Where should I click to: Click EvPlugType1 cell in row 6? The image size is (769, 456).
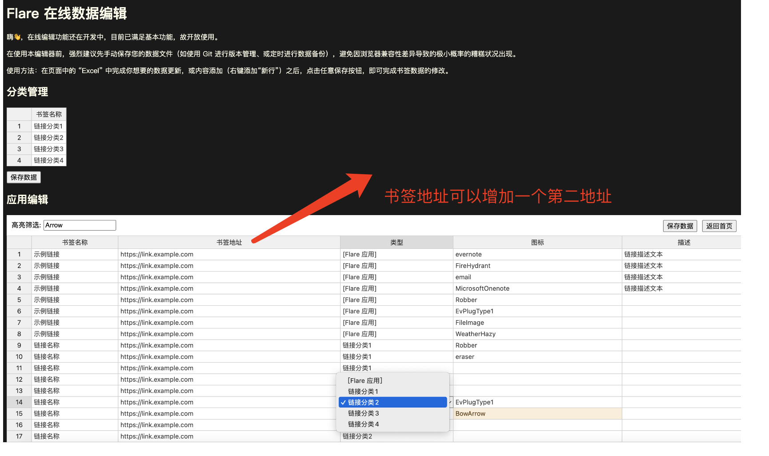(537, 311)
